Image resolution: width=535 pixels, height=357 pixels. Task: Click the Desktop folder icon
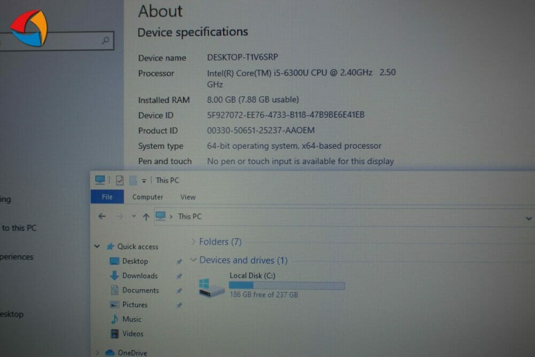(114, 261)
